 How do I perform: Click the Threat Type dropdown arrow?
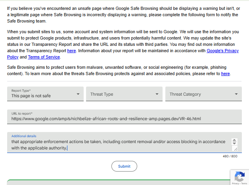pos(157,94)
